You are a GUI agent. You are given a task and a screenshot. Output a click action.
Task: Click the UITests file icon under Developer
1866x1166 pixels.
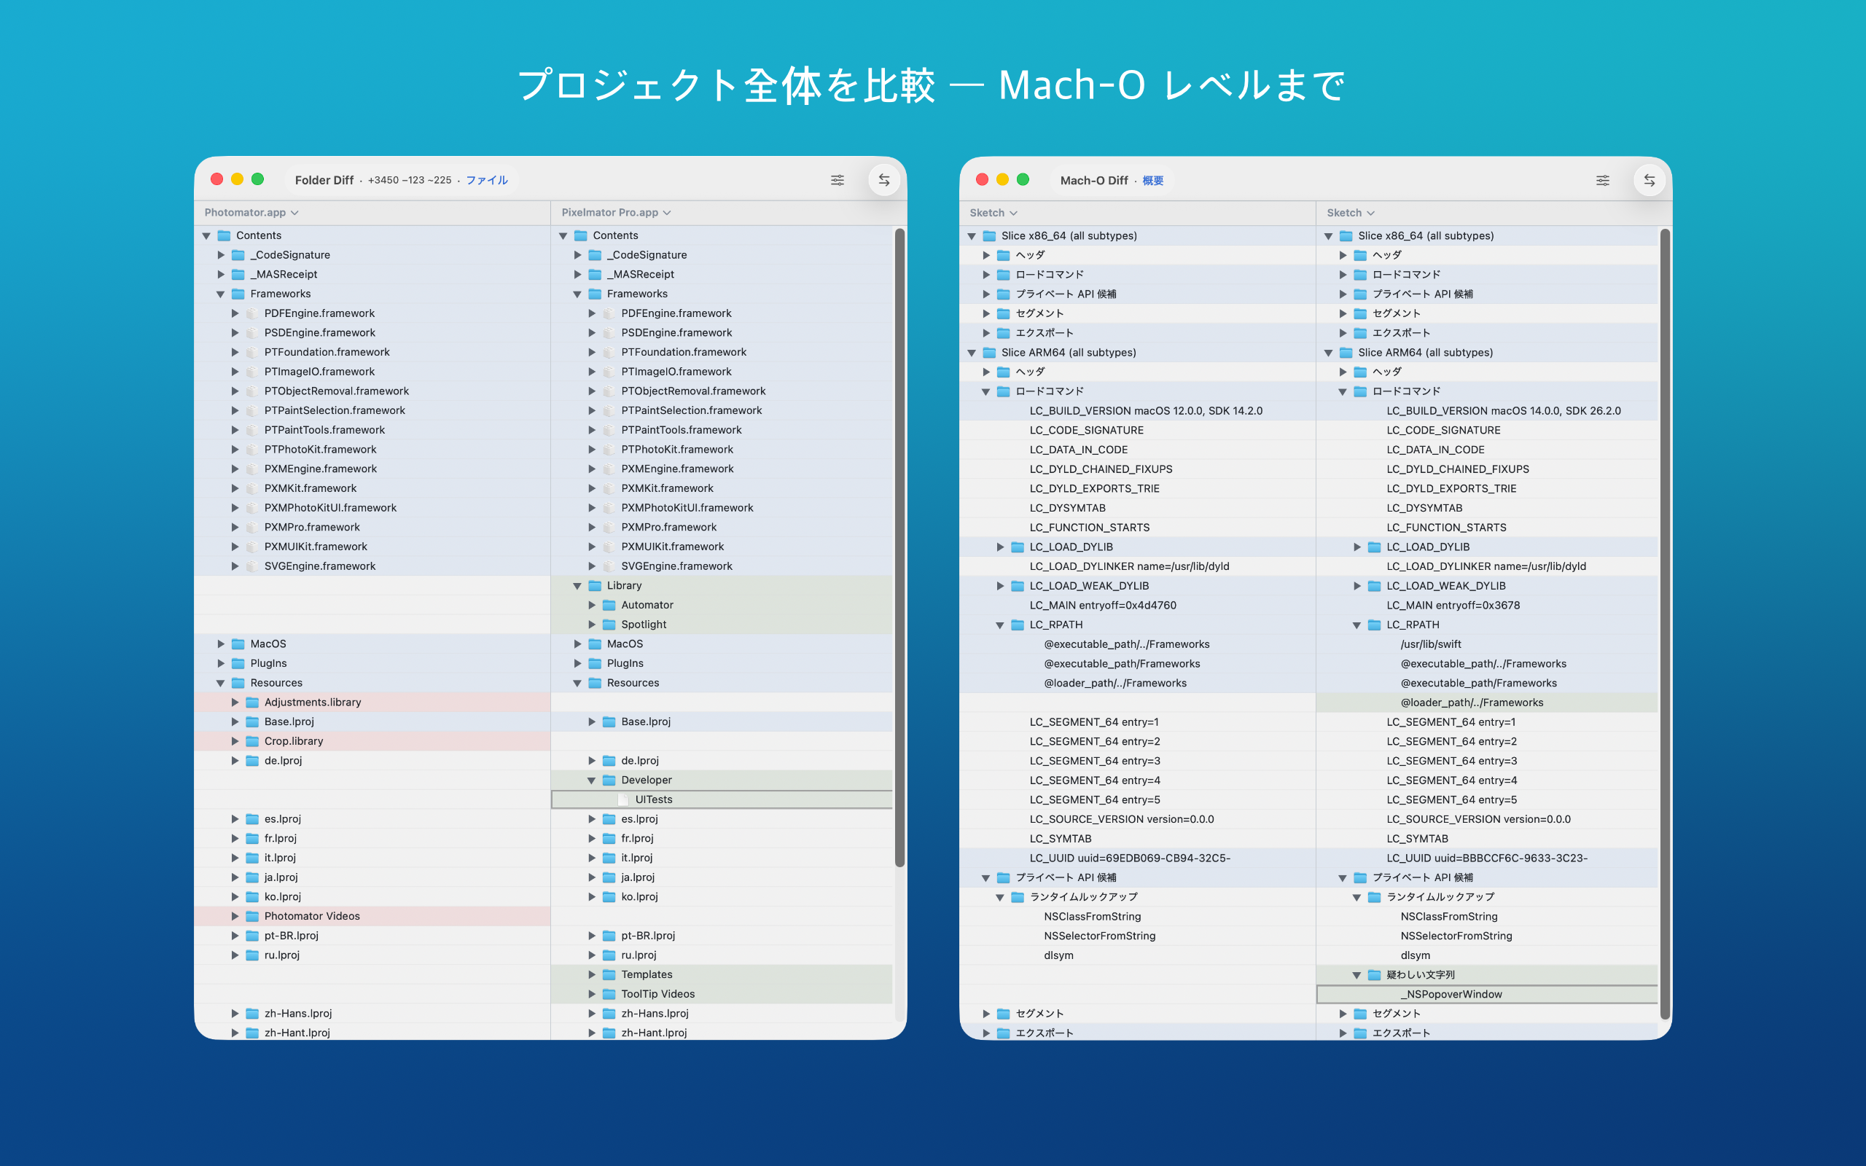622,799
